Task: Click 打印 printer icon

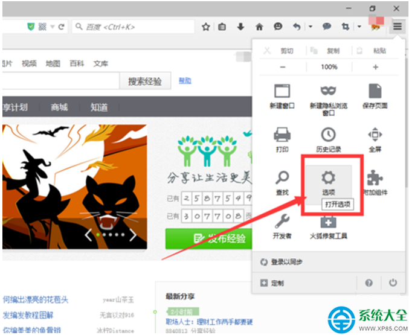Action: click(x=282, y=134)
